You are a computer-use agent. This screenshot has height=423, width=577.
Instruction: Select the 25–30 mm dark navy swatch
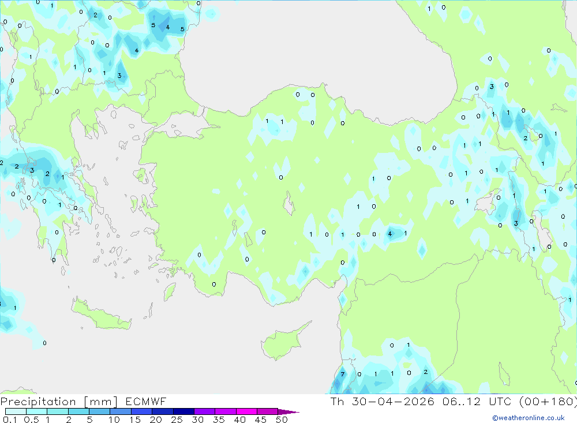click(x=183, y=411)
